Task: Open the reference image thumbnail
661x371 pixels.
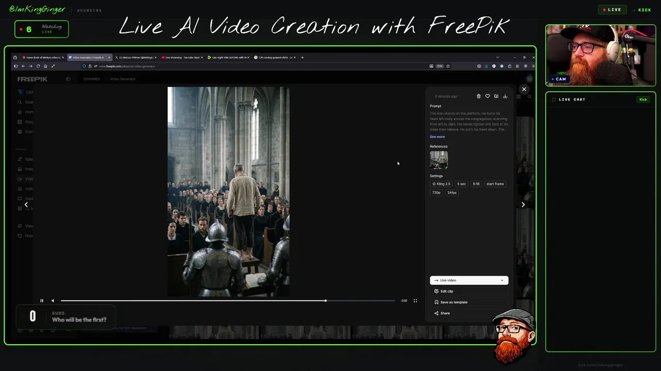Action: (439, 160)
